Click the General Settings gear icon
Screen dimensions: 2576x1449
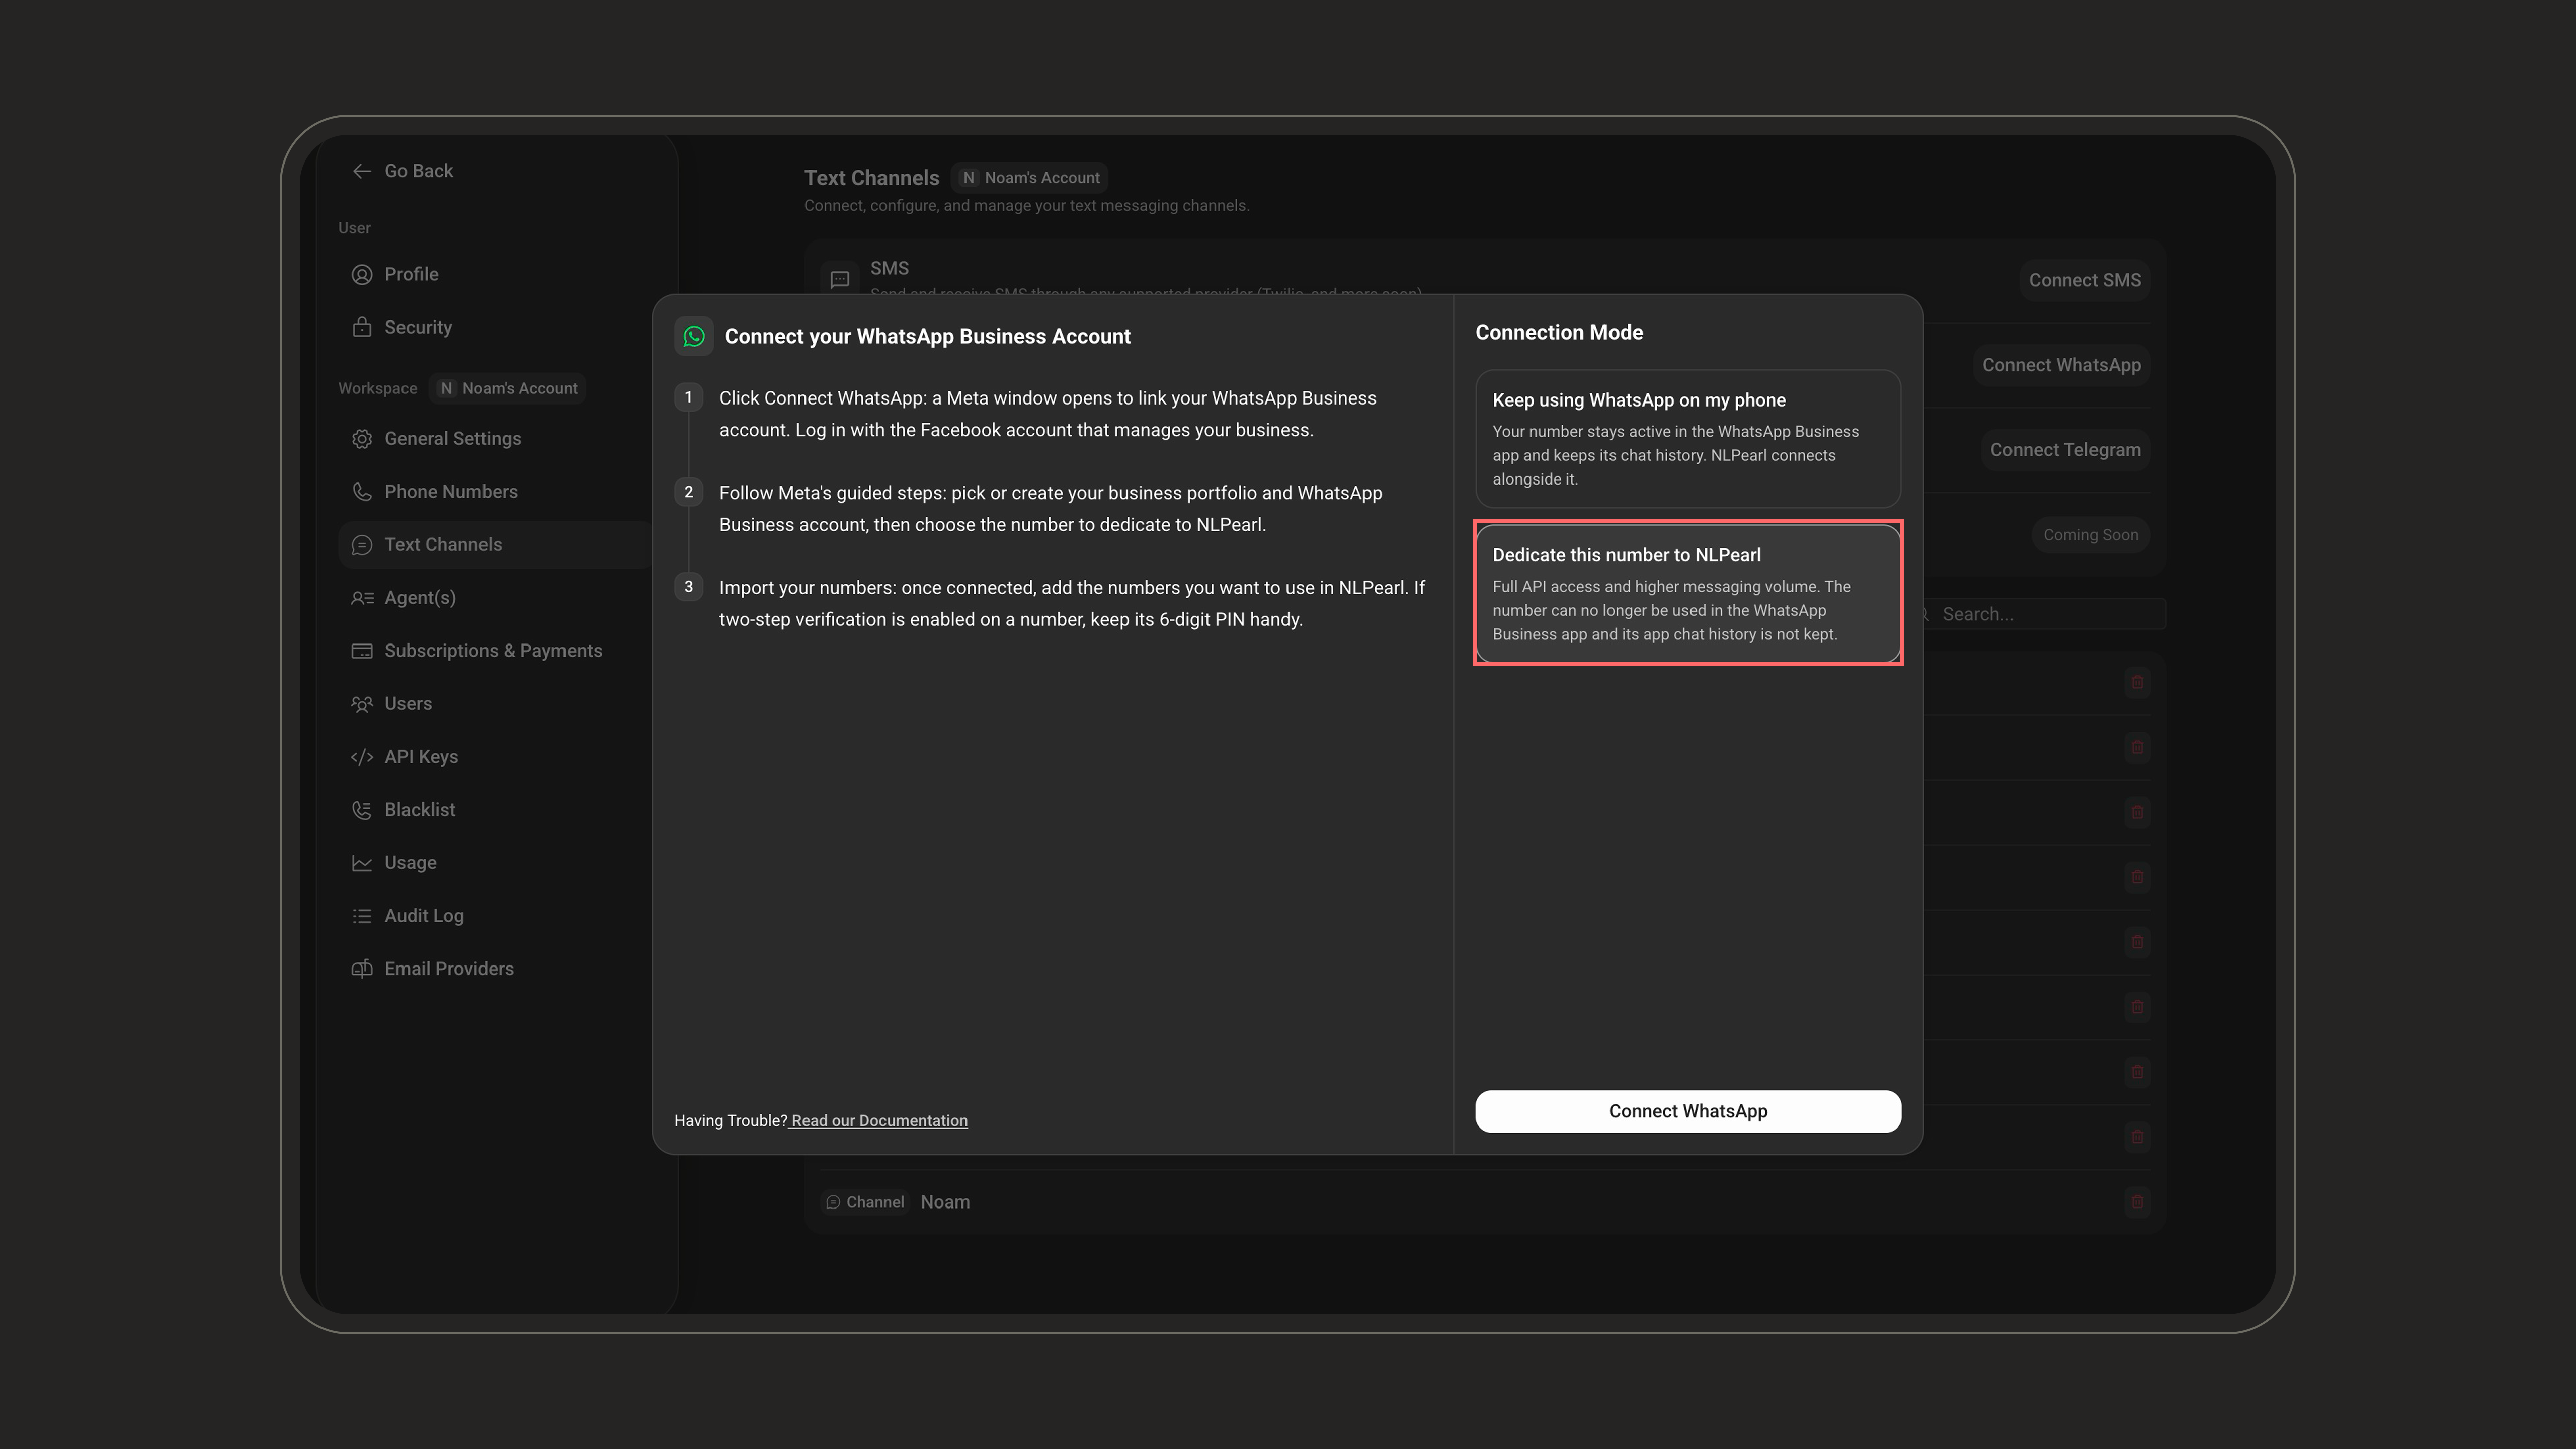coord(362,439)
